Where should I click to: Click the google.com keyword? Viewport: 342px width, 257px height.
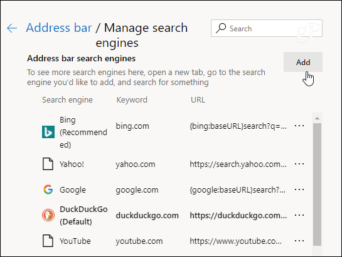137,190
